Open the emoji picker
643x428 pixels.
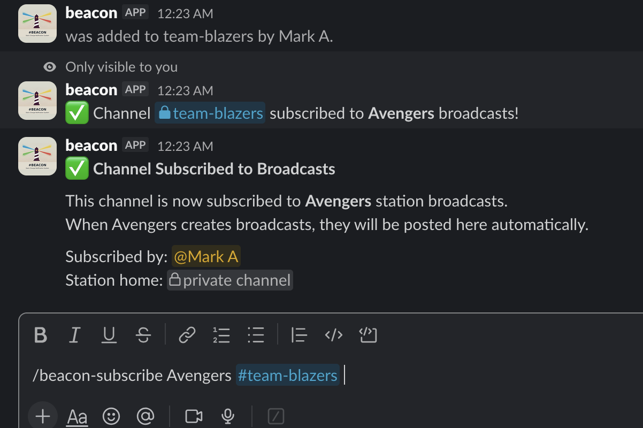[111, 416]
